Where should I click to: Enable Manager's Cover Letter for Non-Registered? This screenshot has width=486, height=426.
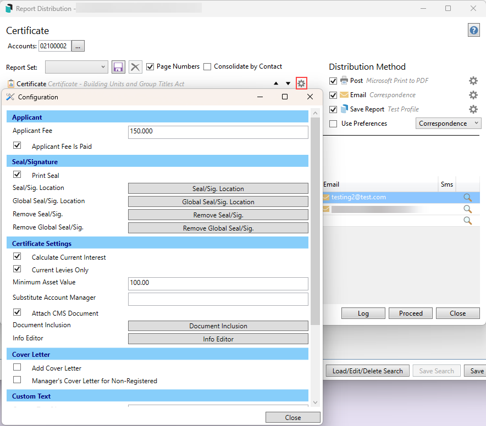(x=17, y=379)
